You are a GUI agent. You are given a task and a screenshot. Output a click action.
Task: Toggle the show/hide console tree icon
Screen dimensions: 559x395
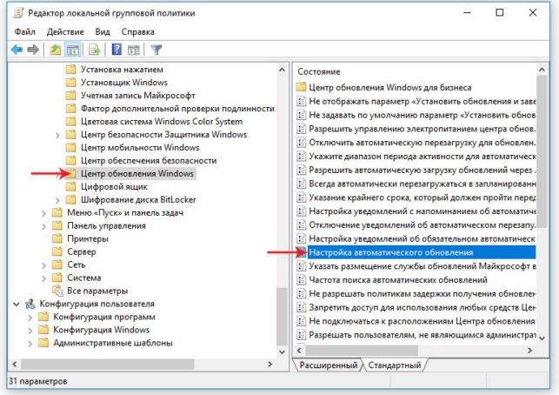[73, 50]
